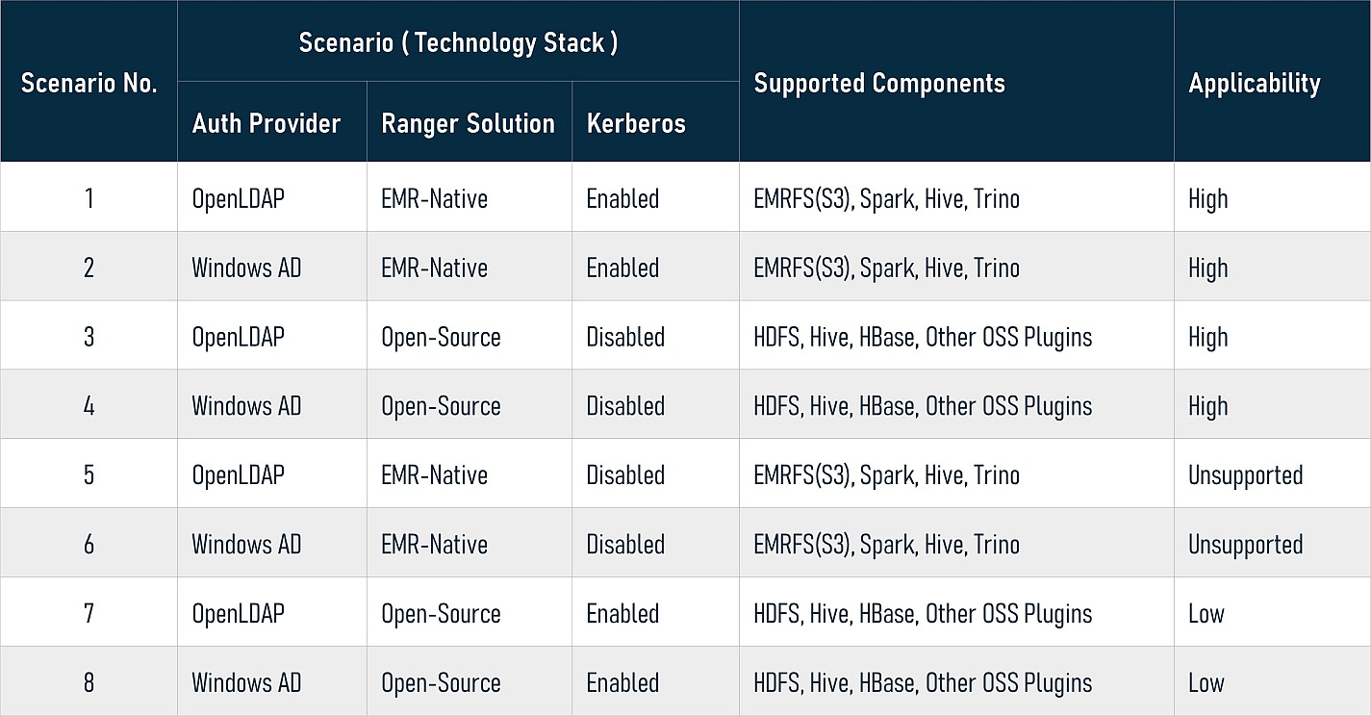The image size is (1371, 716).
Task: Click the "Ranger Solution" column header
Action: click(468, 123)
